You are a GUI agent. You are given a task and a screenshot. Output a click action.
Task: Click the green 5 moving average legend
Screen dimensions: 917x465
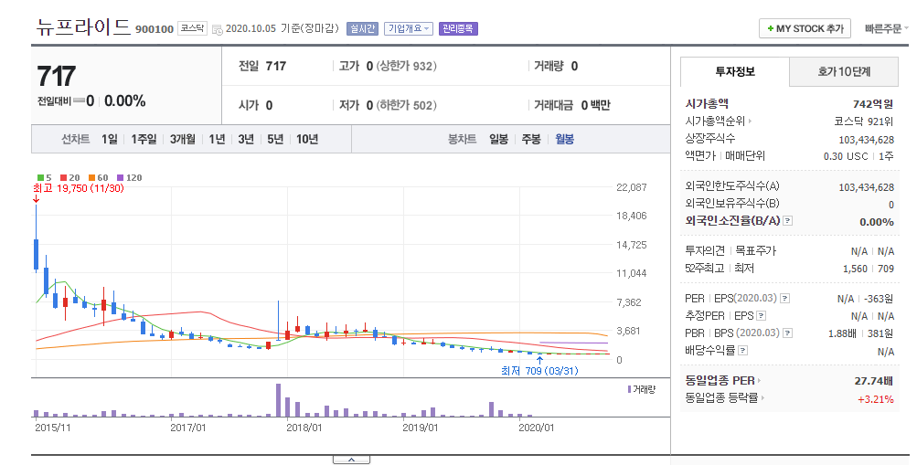click(x=45, y=177)
